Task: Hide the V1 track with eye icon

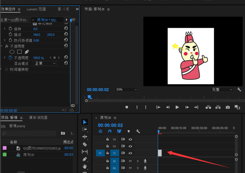Action: click(x=130, y=153)
